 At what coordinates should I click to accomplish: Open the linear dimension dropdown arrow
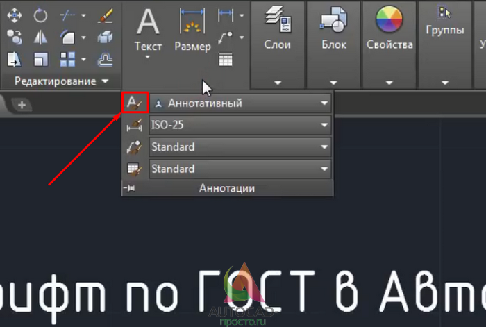click(x=242, y=15)
